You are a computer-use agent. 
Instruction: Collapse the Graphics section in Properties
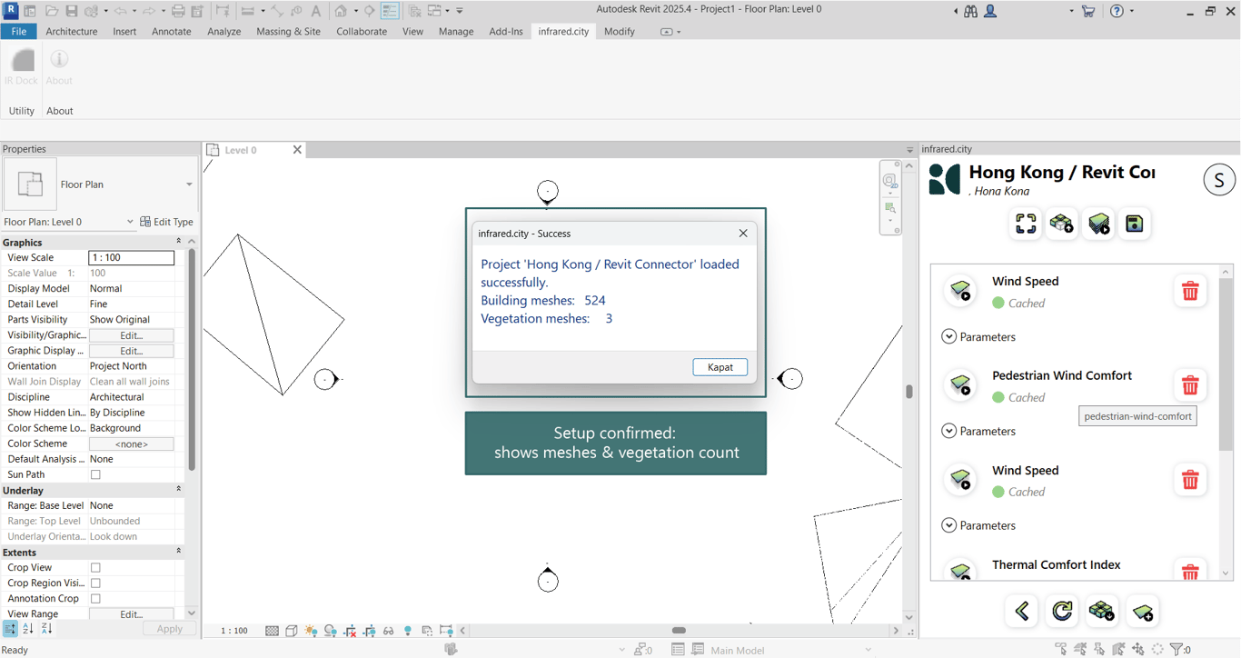(178, 243)
